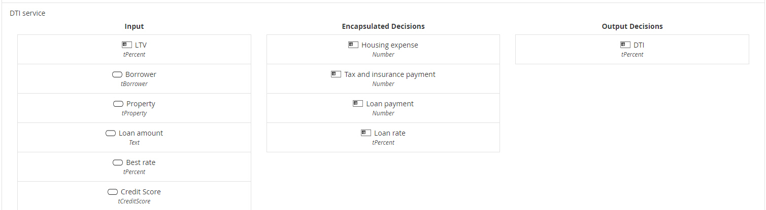Select the DTI output decision name
This screenshot has height=210, width=766.
tap(639, 45)
